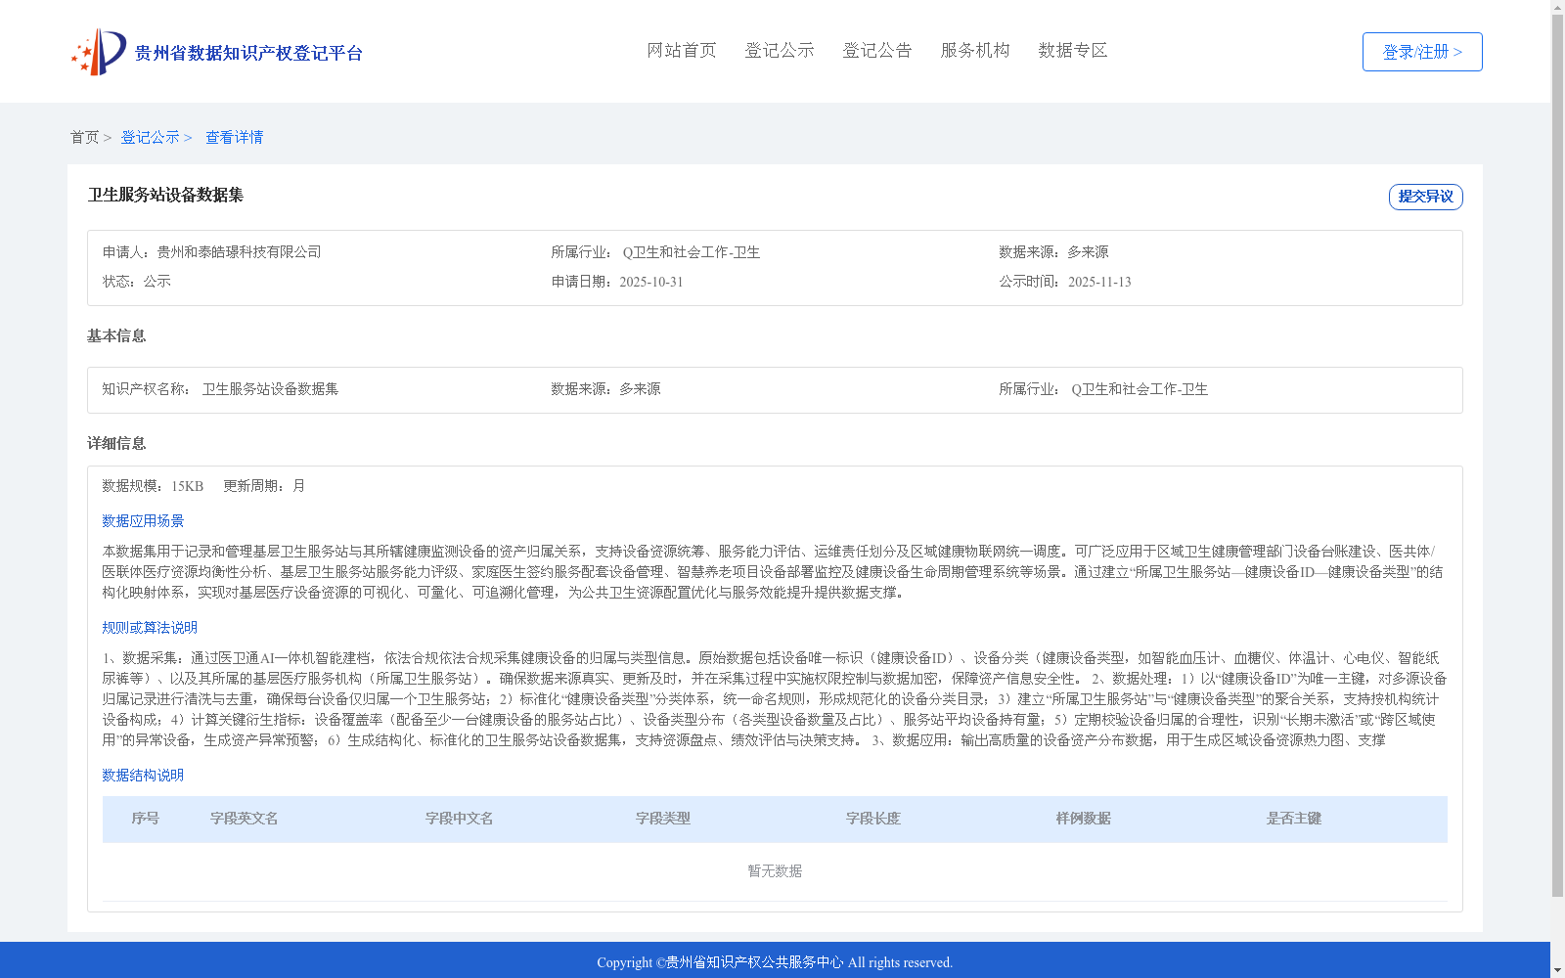Go to 登记公告 in the top nav
The width and height of the screenshot is (1565, 978).
(877, 51)
